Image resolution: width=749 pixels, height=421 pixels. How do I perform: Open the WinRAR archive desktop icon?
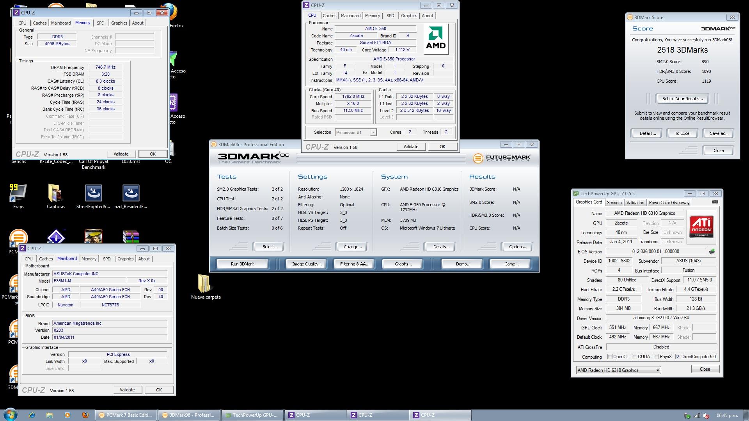pos(131,237)
